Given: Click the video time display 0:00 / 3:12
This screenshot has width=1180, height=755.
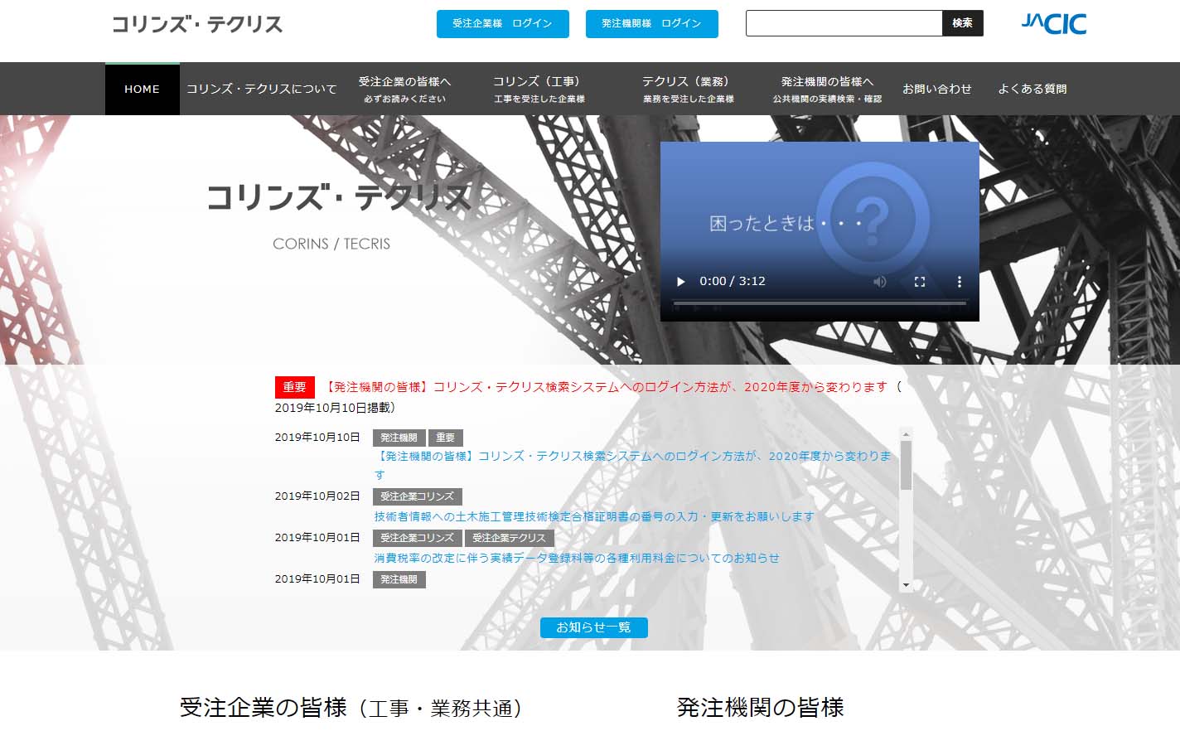Looking at the screenshot, I should pos(733,281).
